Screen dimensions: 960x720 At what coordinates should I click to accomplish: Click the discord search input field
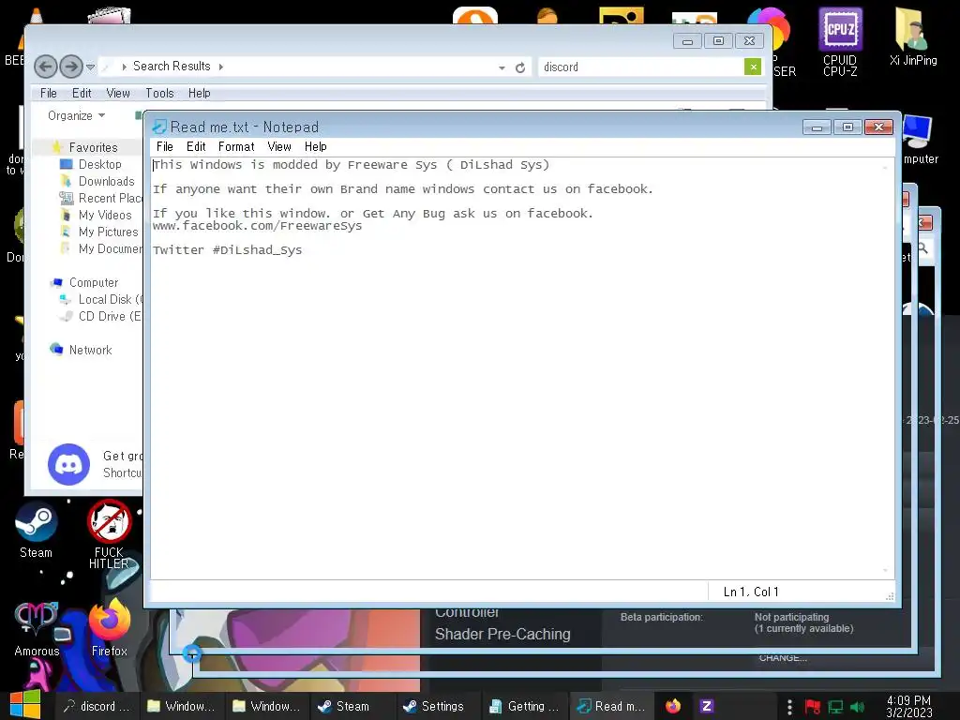point(639,67)
